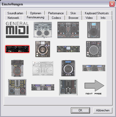Go to next page with the arrow
116x117 pixels.
(94, 87)
